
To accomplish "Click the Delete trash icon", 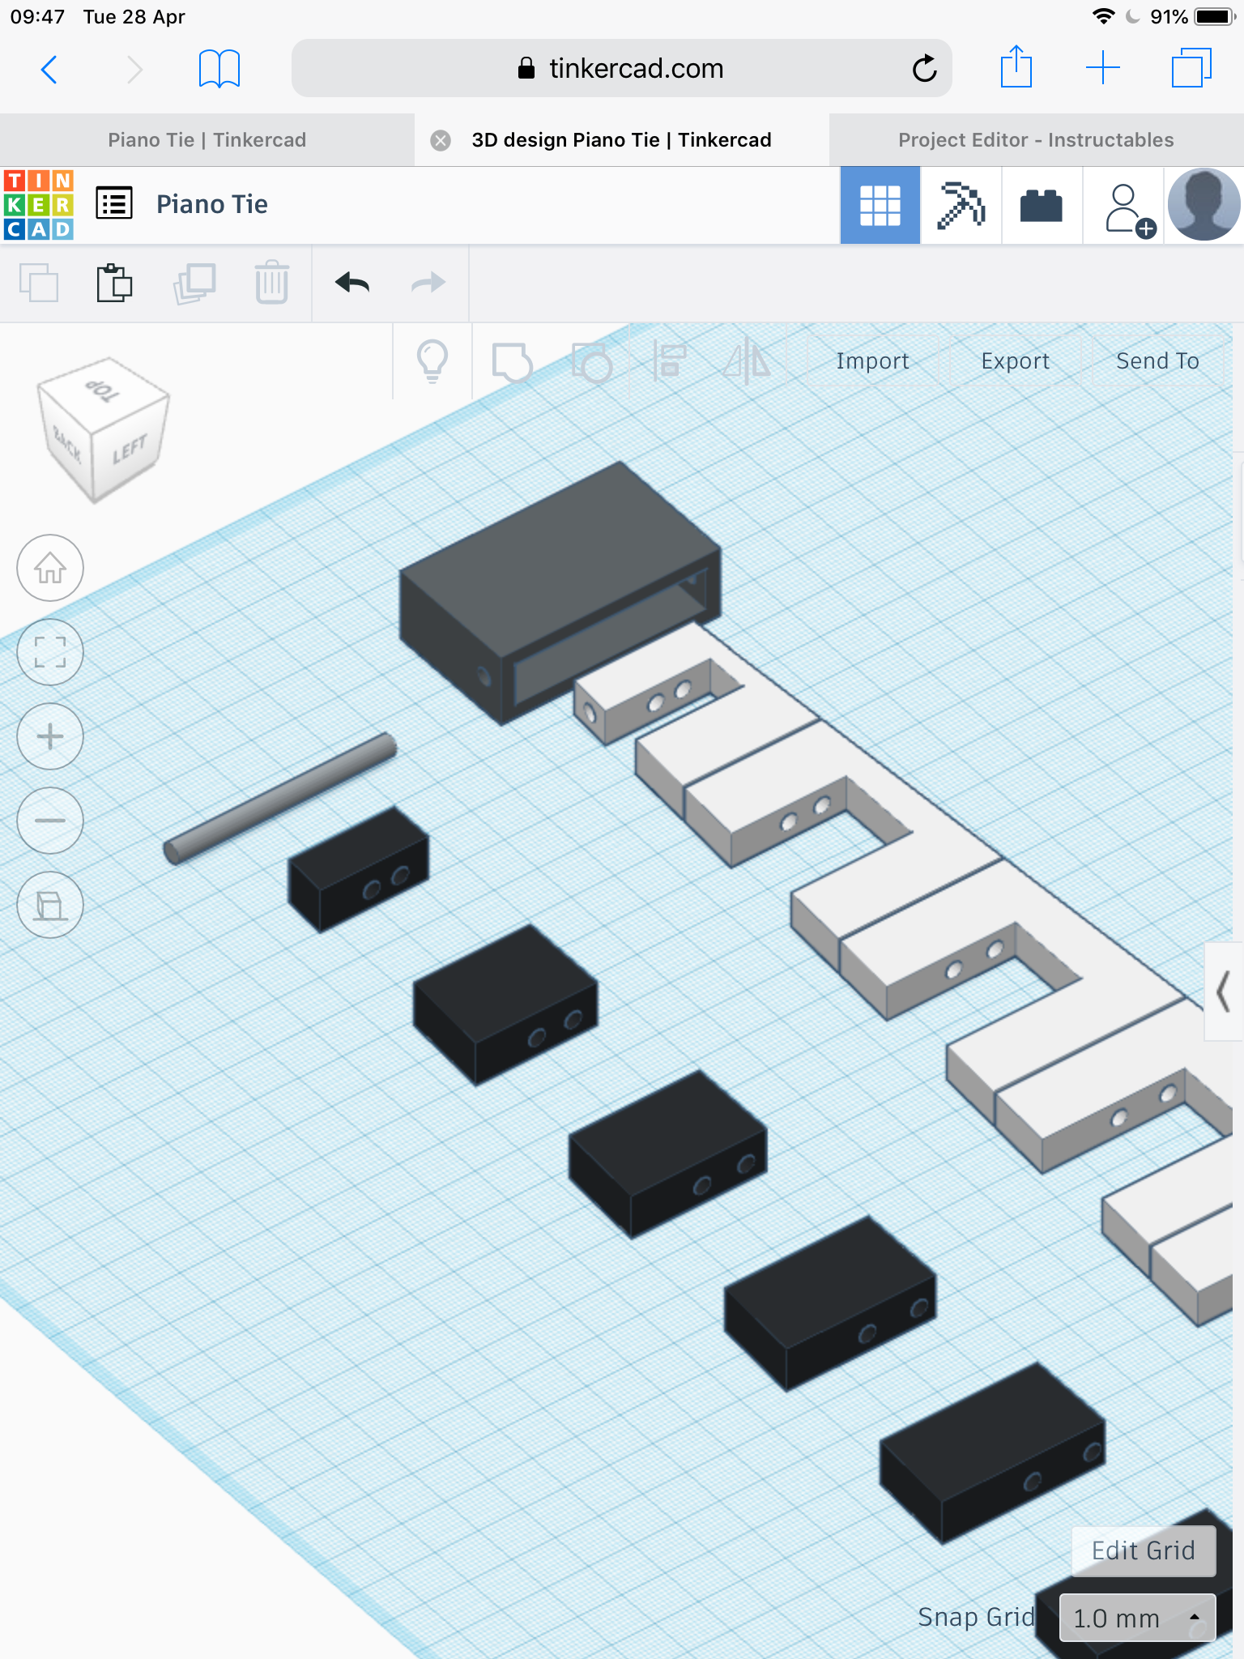I will pos(272,282).
